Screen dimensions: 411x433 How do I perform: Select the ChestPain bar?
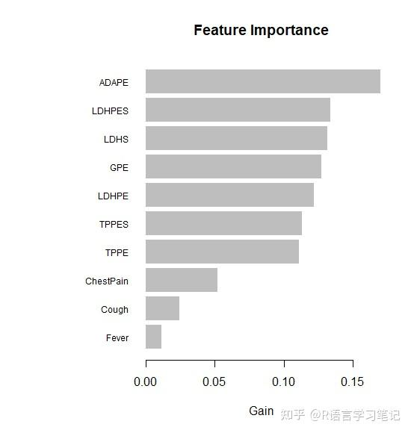click(182, 280)
